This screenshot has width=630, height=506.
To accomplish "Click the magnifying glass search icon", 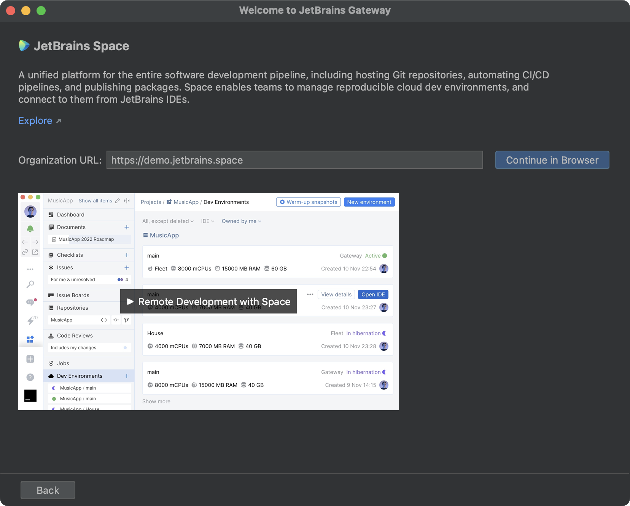I will click(30, 284).
